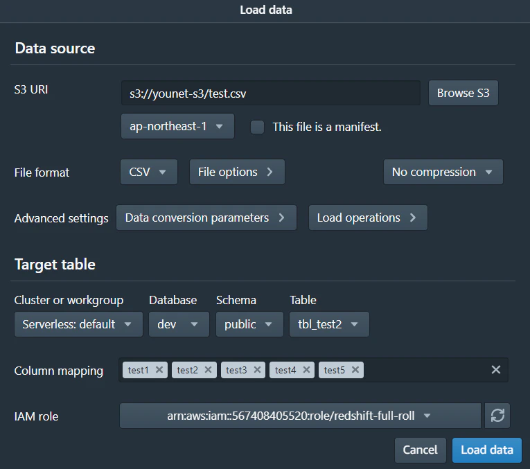Image resolution: width=530 pixels, height=469 pixels.
Task: Remove the test1 column tag
Action: (x=159, y=370)
